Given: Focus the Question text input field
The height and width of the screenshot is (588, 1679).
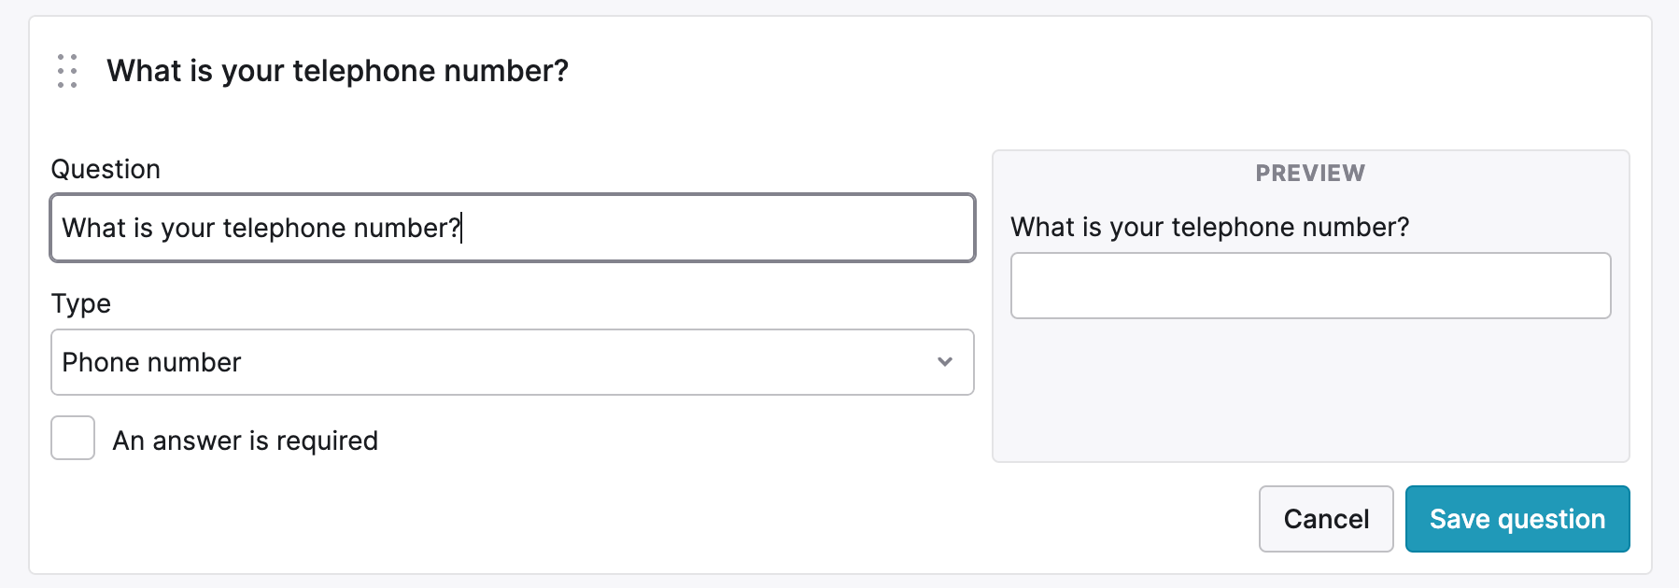Looking at the screenshot, I should [513, 228].
